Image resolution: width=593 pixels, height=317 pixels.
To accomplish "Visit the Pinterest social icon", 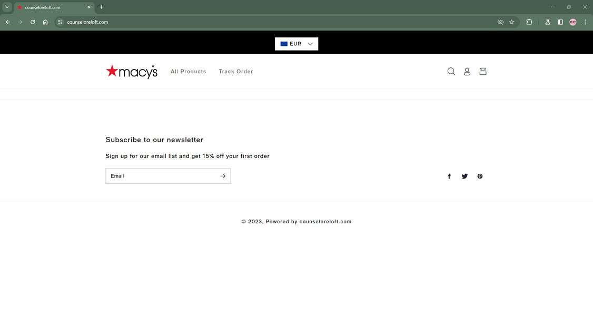I will (480, 176).
